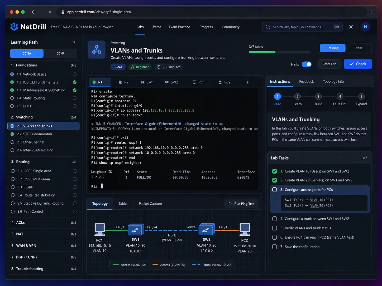Click the NetDrill logo icon

(14, 27)
